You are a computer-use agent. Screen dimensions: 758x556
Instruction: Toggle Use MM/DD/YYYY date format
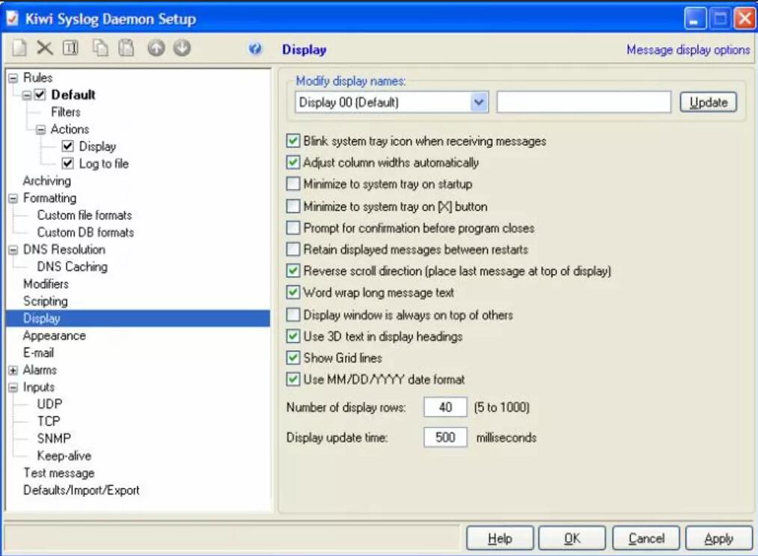click(x=293, y=379)
